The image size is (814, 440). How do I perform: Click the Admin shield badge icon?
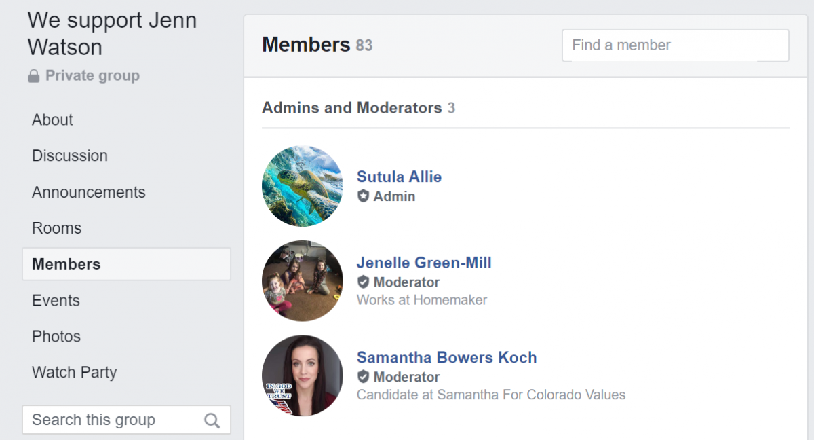pyautogui.click(x=364, y=196)
